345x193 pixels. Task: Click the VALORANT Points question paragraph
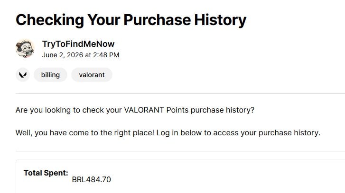tap(135, 110)
